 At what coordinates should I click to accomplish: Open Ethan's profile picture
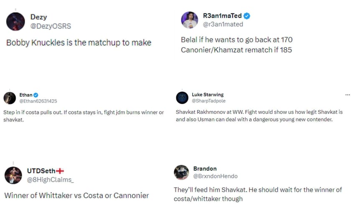[x=10, y=98]
